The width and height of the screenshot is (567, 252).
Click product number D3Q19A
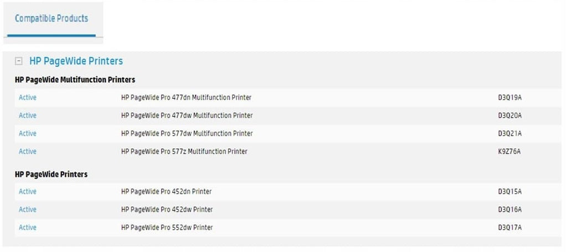[510, 97]
